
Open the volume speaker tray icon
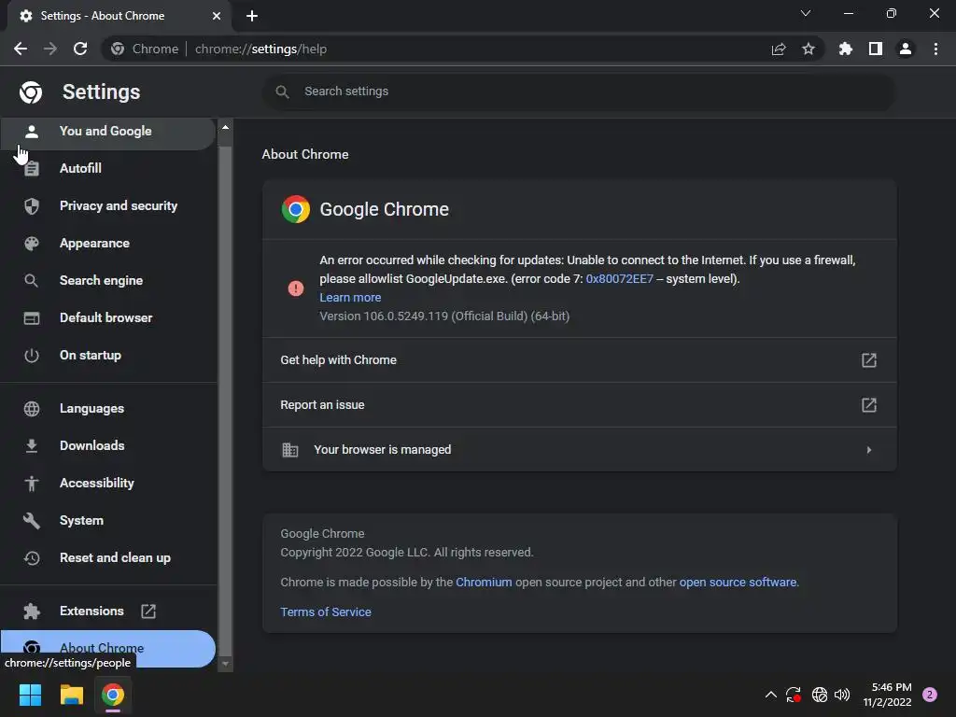point(842,695)
